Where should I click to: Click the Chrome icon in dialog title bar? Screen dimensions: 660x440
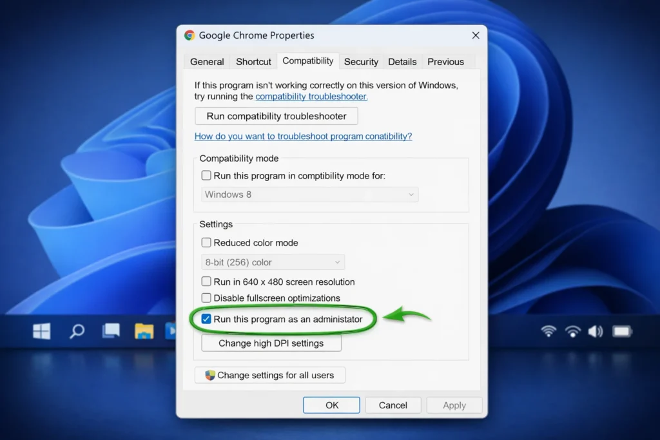click(189, 35)
